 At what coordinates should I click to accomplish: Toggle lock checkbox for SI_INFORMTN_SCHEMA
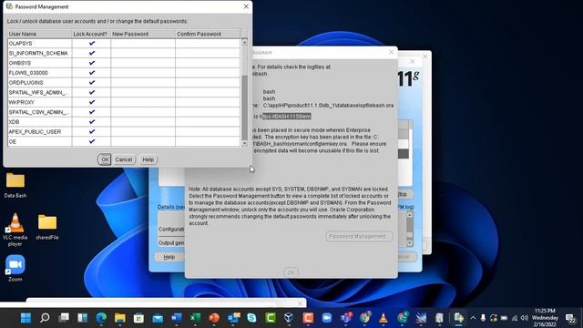tap(91, 53)
